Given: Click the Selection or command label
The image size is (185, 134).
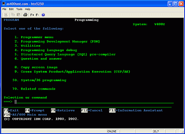Looking at the screenshot, I should point(25,97).
